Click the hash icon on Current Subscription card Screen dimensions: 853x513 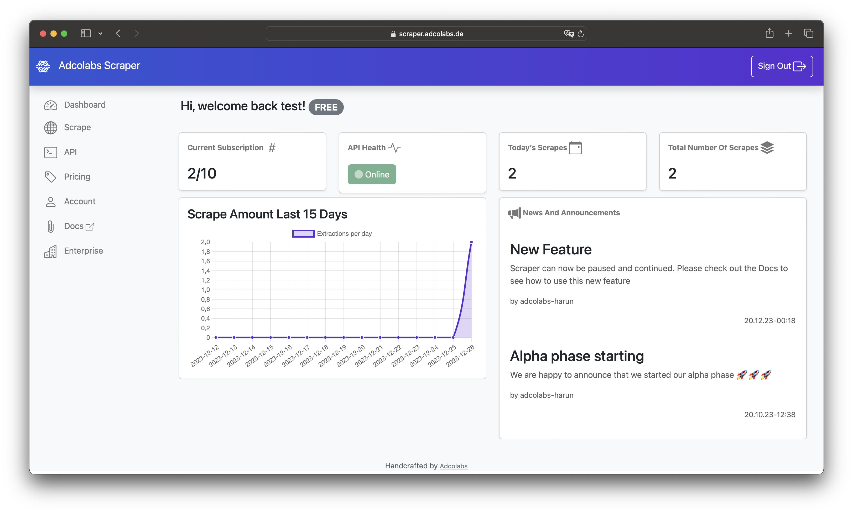click(x=272, y=148)
